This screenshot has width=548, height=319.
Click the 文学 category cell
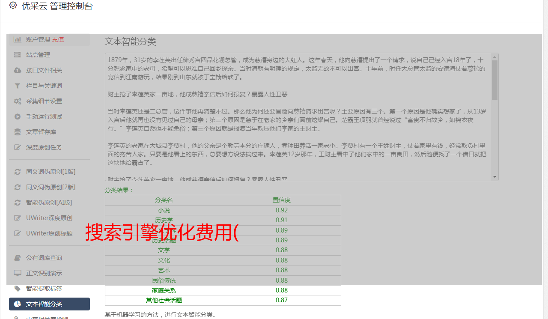pyautogui.click(x=164, y=250)
